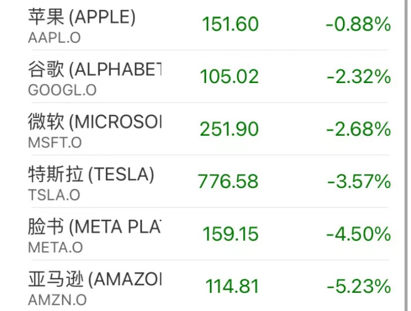Tap Apple's price 151.60
Viewport: 411px width, 311px height.
[x=230, y=24]
